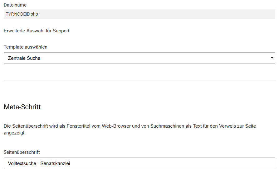
Task: Click the description paragraph starting 'Die Seitenüberschrift wird'
Action: [130, 130]
